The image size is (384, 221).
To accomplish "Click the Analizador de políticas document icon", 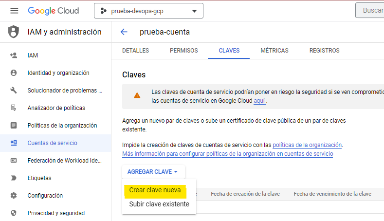I will click(x=14, y=108).
